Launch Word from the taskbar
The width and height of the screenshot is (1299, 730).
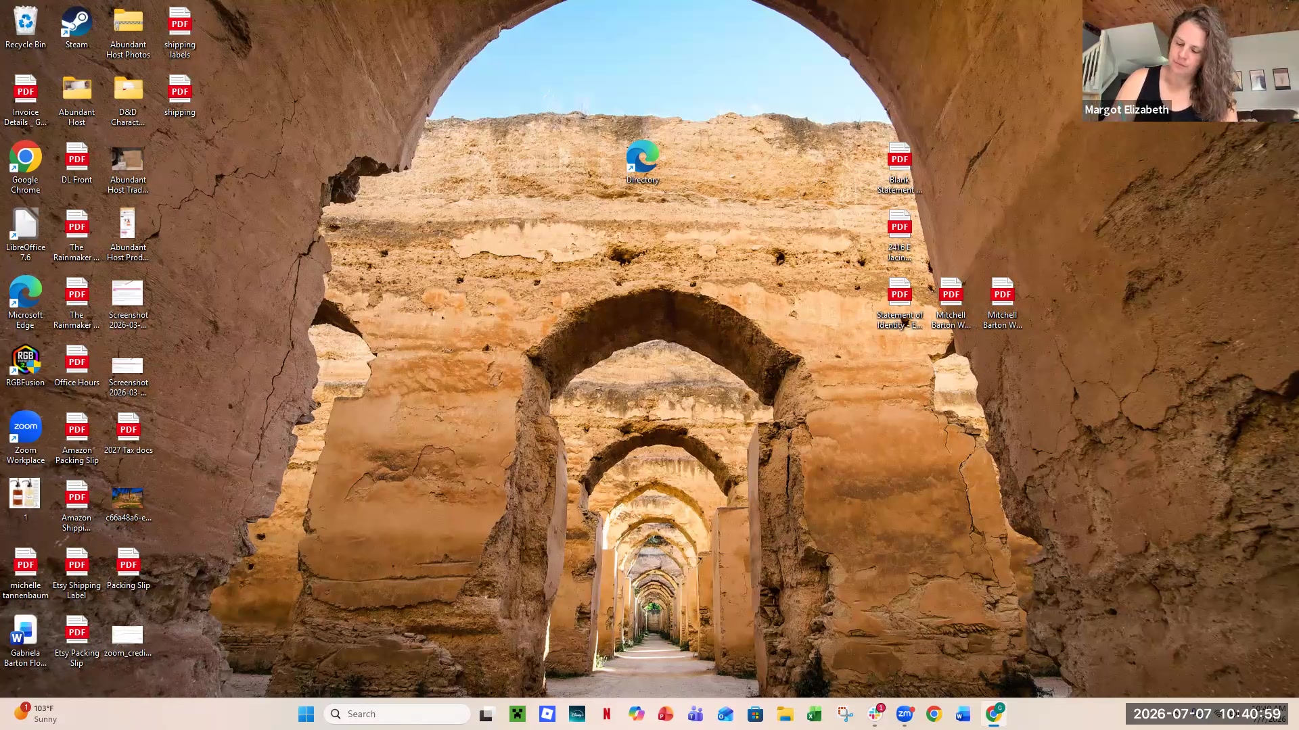pos(963,714)
